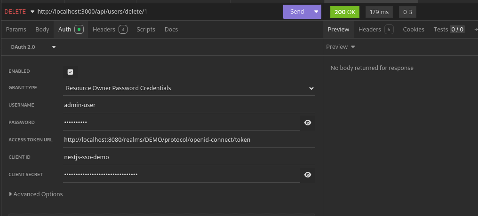
Task: Click the Username field admin-user
Action: (x=189, y=105)
